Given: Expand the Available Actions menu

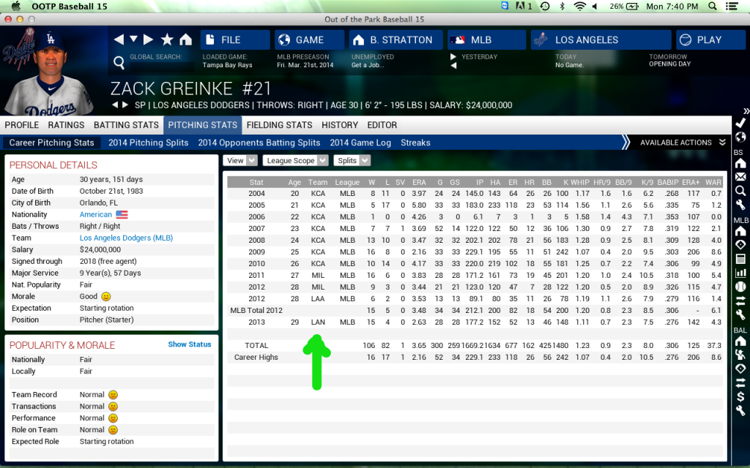Looking at the screenshot, I should point(681,143).
